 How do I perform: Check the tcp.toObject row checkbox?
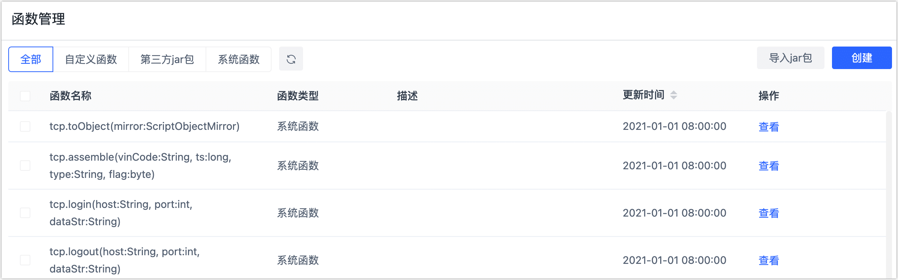pos(25,126)
